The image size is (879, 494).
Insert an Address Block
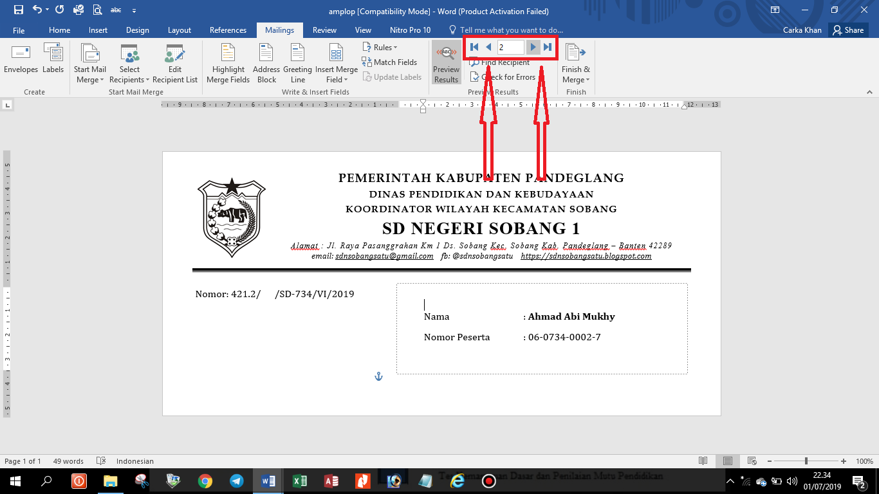266,61
